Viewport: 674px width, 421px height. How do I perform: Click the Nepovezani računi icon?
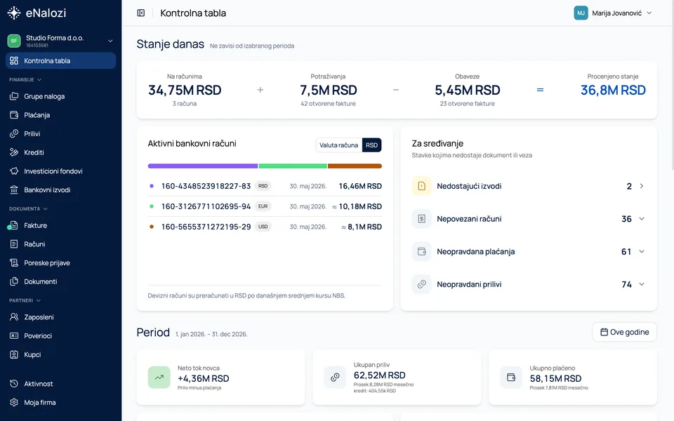pyautogui.click(x=422, y=219)
